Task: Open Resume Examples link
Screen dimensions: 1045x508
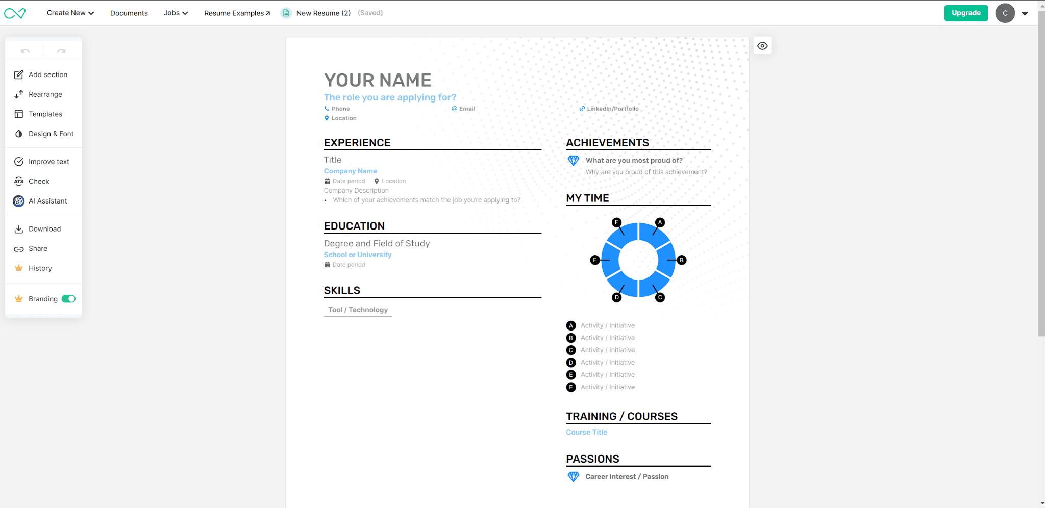Action: (x=237, y=13)
